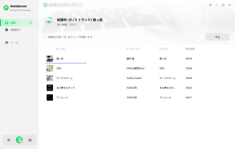The width and height of the screenshot is (235, 149).
Task: Select the 真っ白 track title
Action: pyautogui.click(x=60, y=59)
